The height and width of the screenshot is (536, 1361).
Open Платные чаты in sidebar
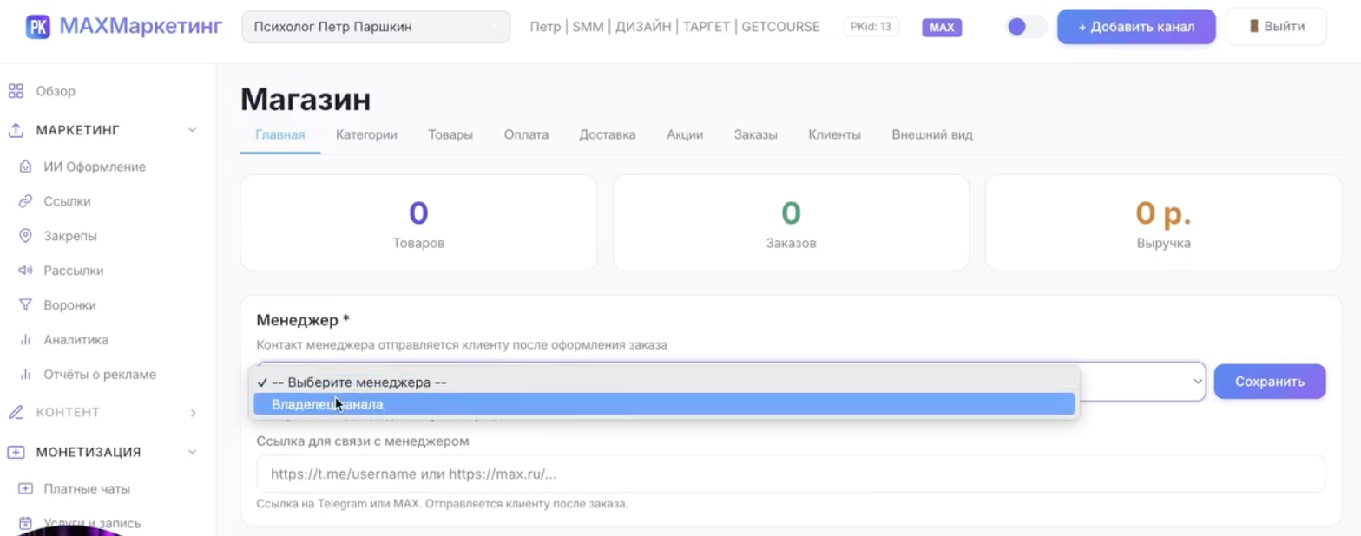click(x=87, y=488)
